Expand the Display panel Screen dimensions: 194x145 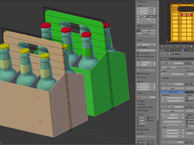[x=138, y=101]
